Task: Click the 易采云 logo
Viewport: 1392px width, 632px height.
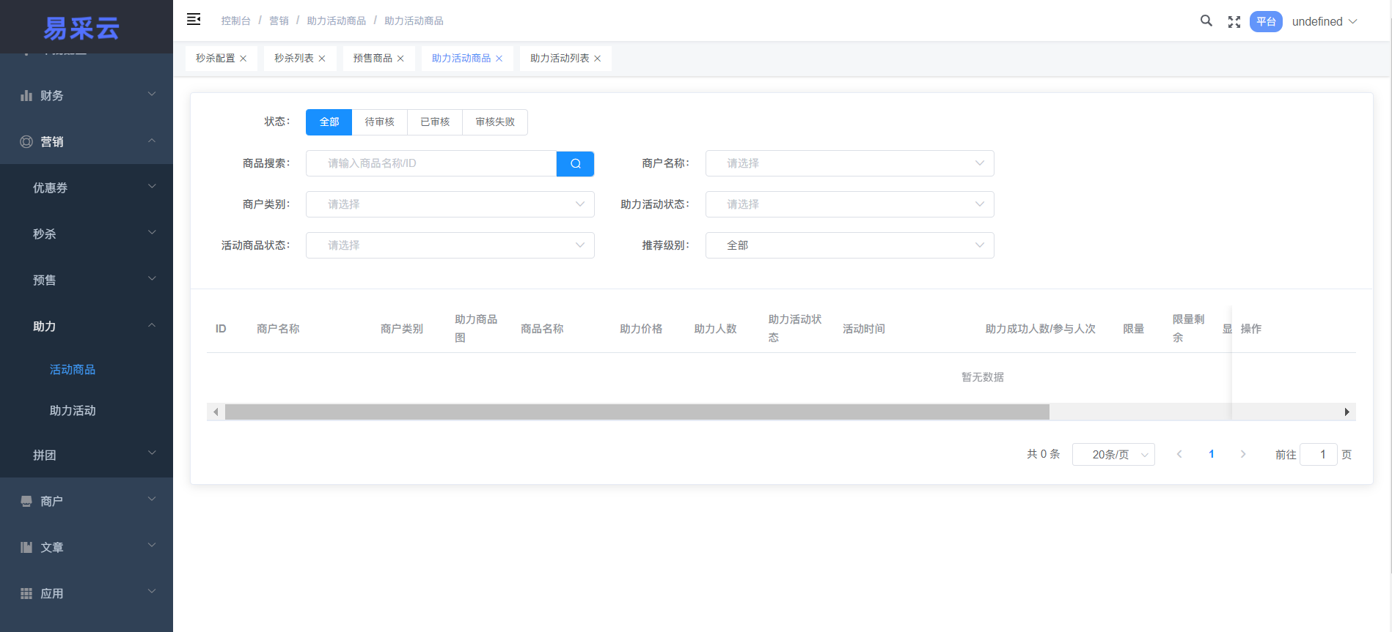Action: (81, 29)
